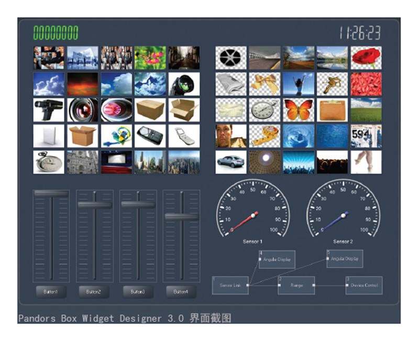Select the golden key thumbnail
The height and width of the screenshot is (342, 419).
pos(333,84)
